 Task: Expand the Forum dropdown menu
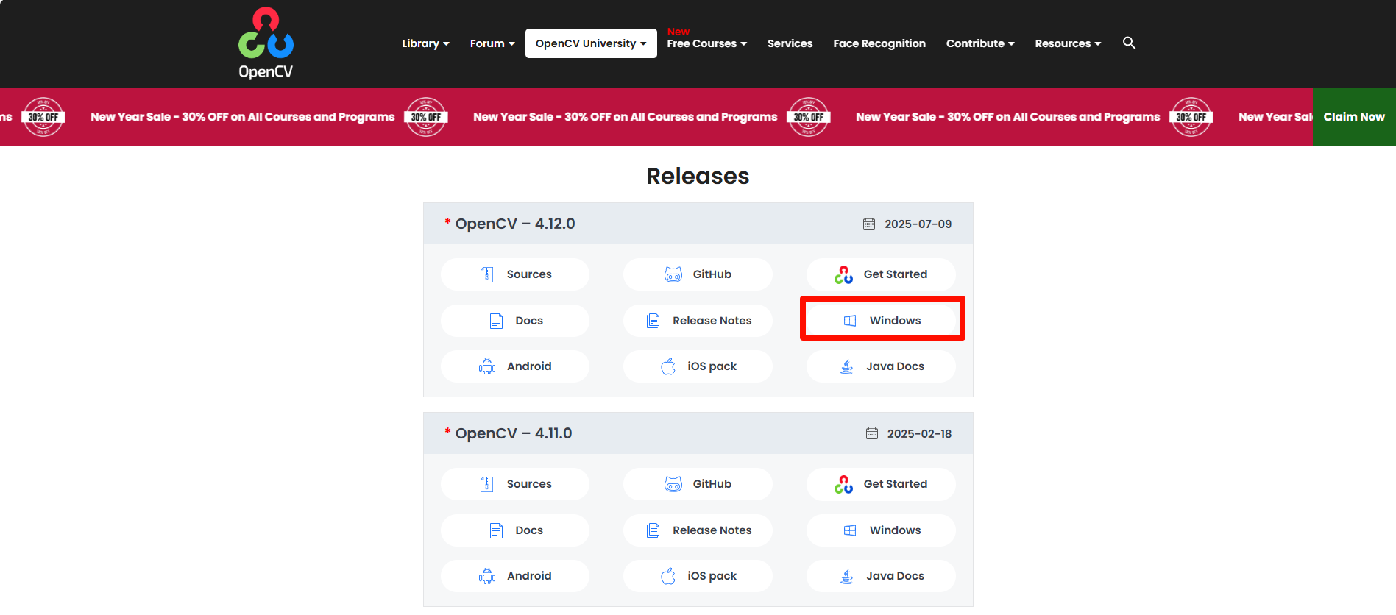click(x=492, y=43)
